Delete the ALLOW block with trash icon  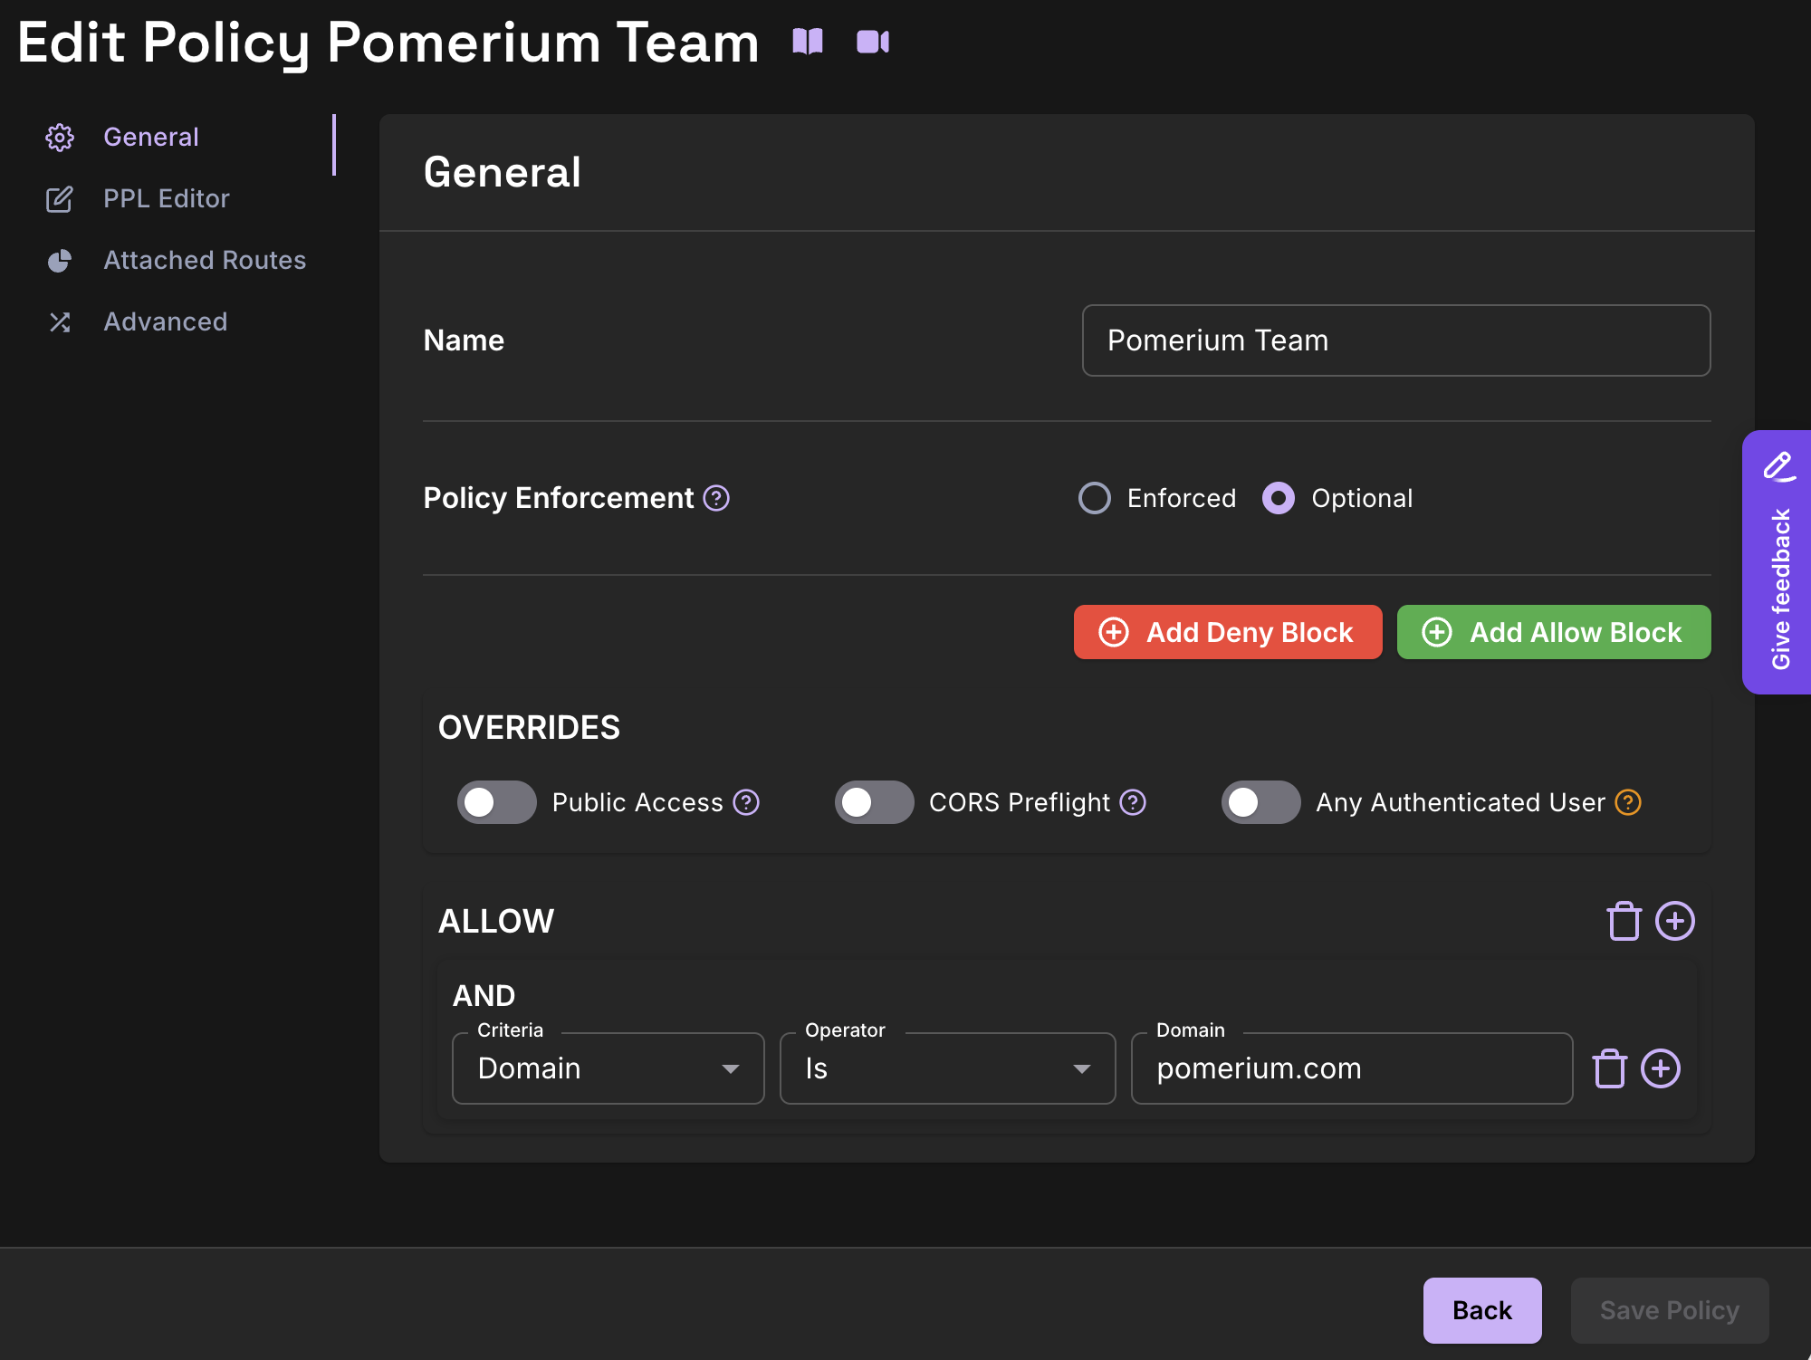pyautogui.click(x=1624, y=922)
